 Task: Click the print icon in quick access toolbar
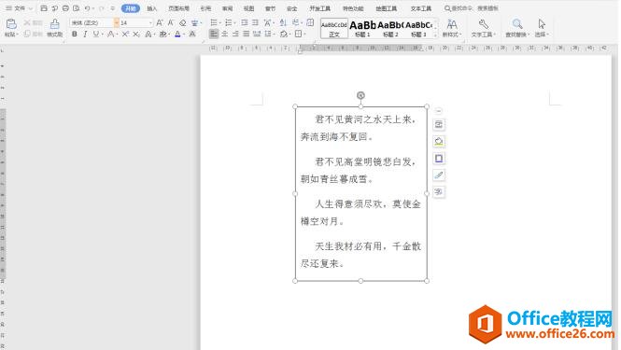[x=65, y=7]
